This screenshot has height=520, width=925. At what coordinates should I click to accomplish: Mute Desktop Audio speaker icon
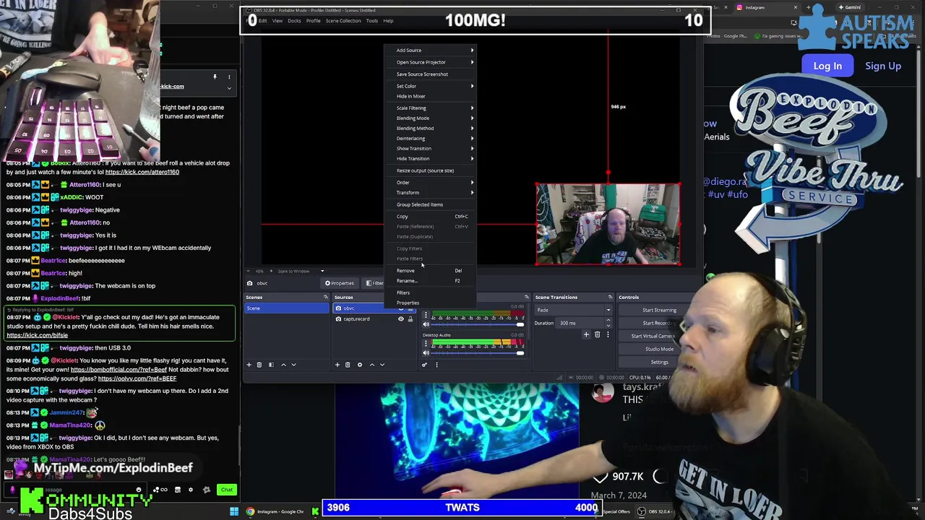[426, 352]
